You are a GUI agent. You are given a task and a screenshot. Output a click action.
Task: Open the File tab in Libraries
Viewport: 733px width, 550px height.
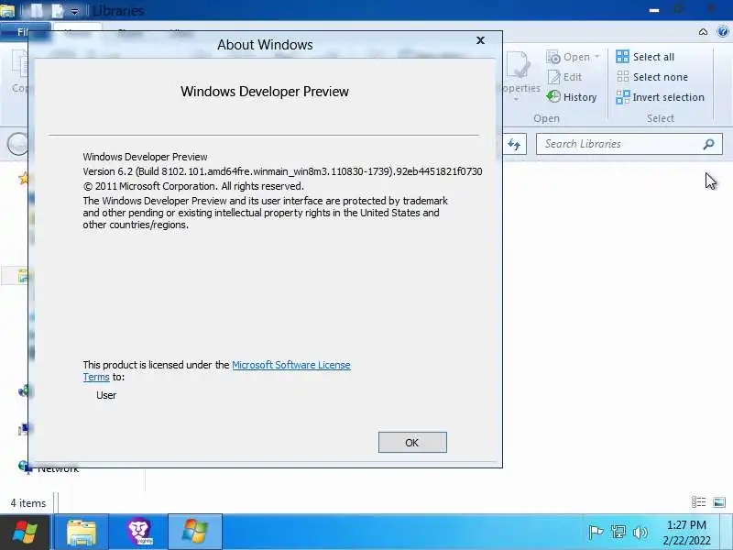pyautogui.click(x=24, y=32)
